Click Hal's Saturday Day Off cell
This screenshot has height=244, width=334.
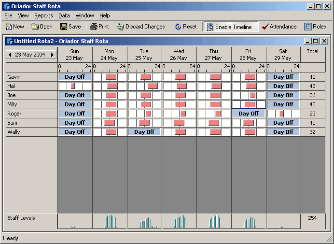283,86
